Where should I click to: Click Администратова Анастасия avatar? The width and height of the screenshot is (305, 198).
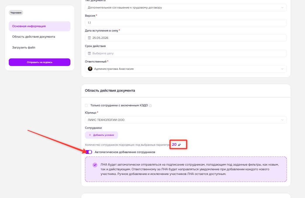[x=90, y=69]
